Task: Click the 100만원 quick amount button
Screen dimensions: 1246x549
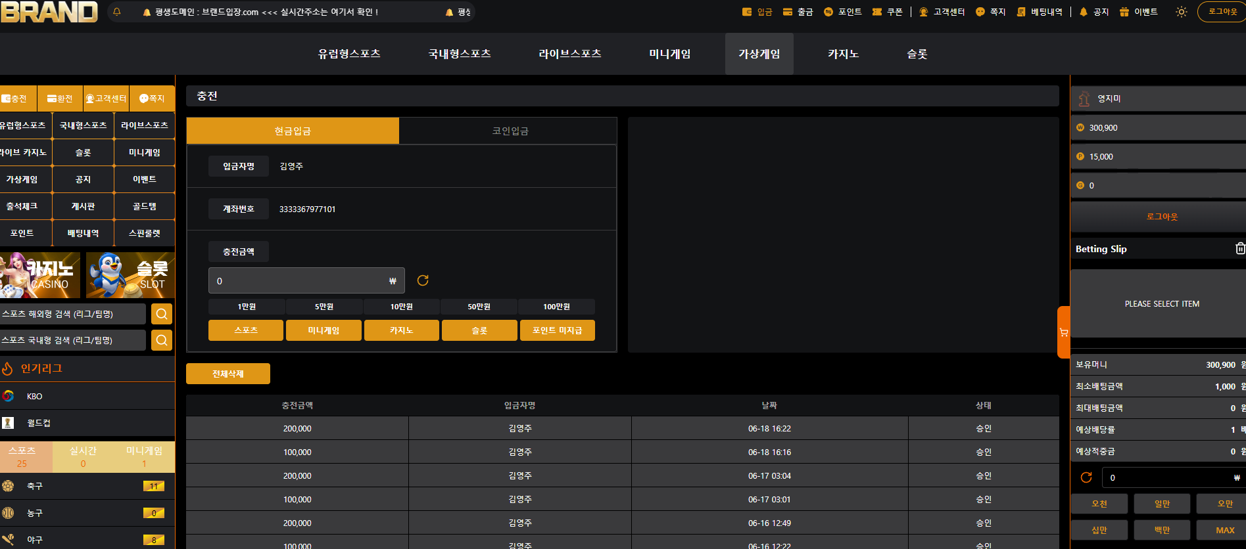Action: point(556,307)
